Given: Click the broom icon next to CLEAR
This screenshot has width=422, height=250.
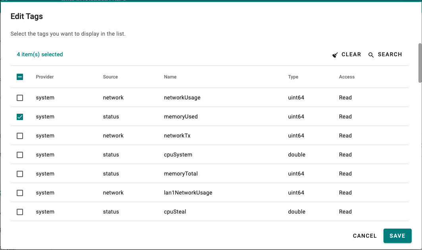Looking at the screenshot, I should click(335, 55).
